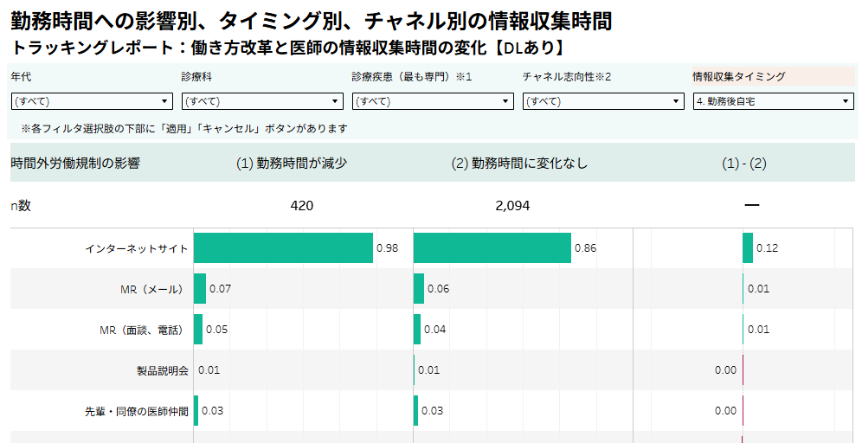This screenshot has height=443, width=862.
Task: Click the 情報収集タイミング filter label
Action: coord(739,76)
